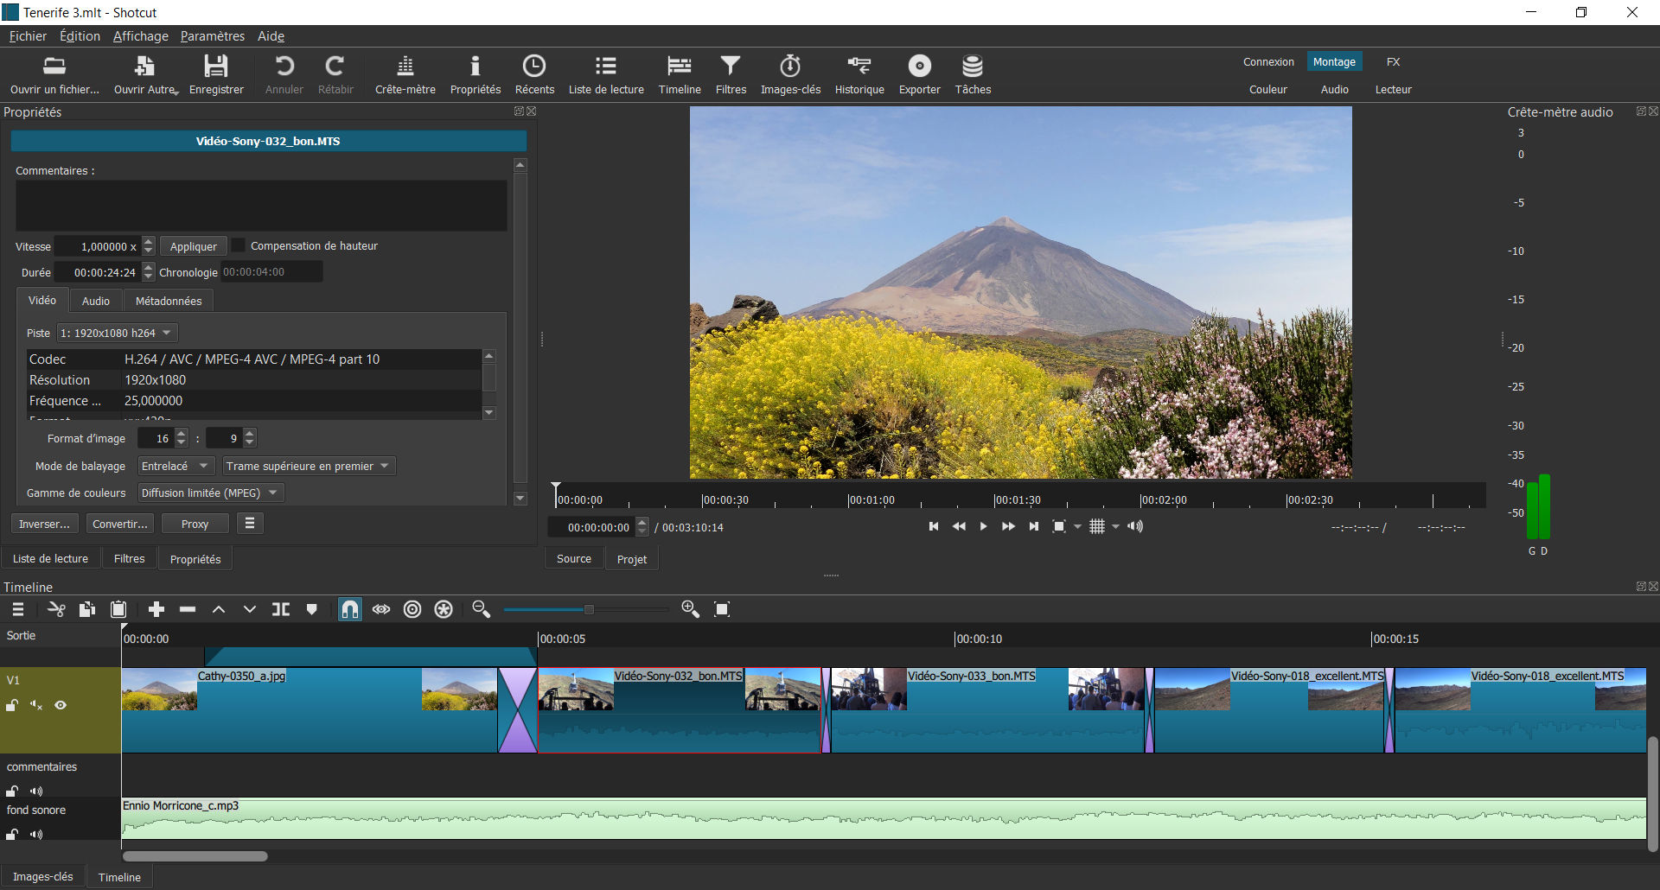Image resolution: width=1660 pixels, height=890 pixels.
Task: Open the Exporter panel
Action: coord(918,74)
